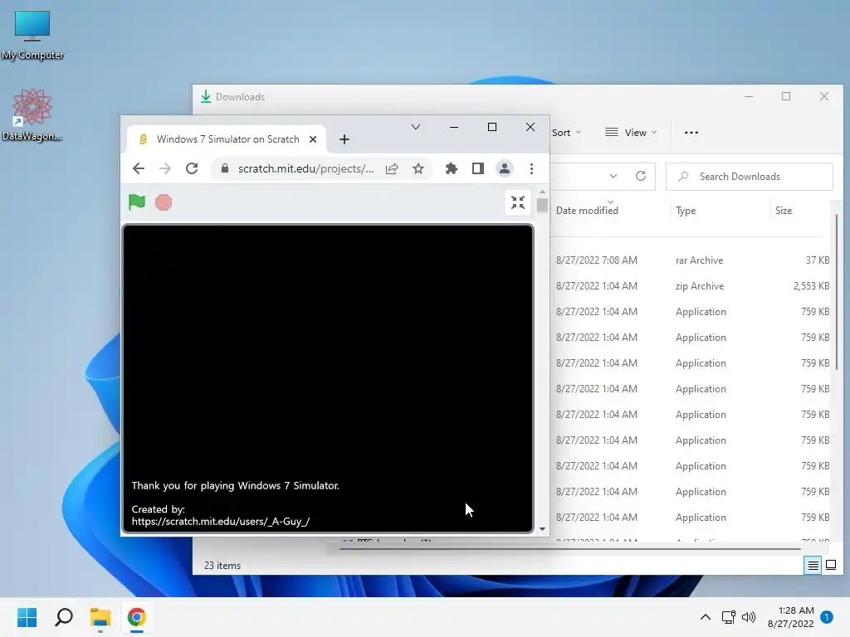Sort by Size column header
850x637 pixels.
point(784,211)
